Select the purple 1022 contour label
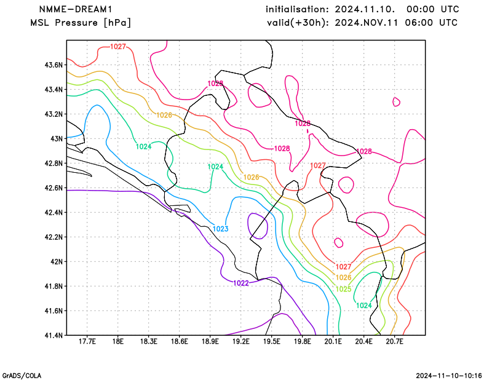The image size is (492, 380). [x=241, y=283]
